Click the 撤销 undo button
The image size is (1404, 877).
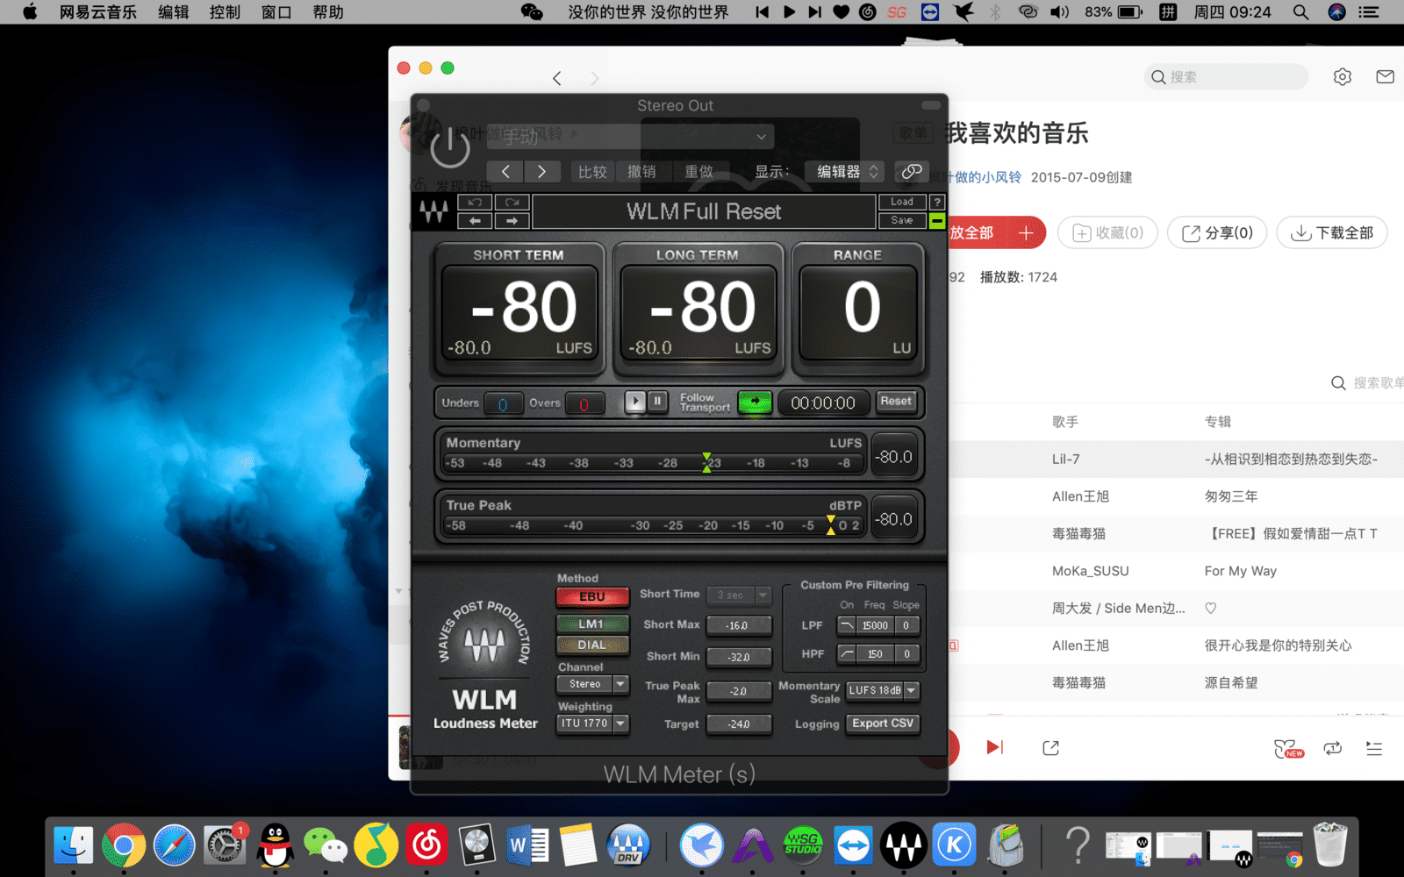click(641, 172)
